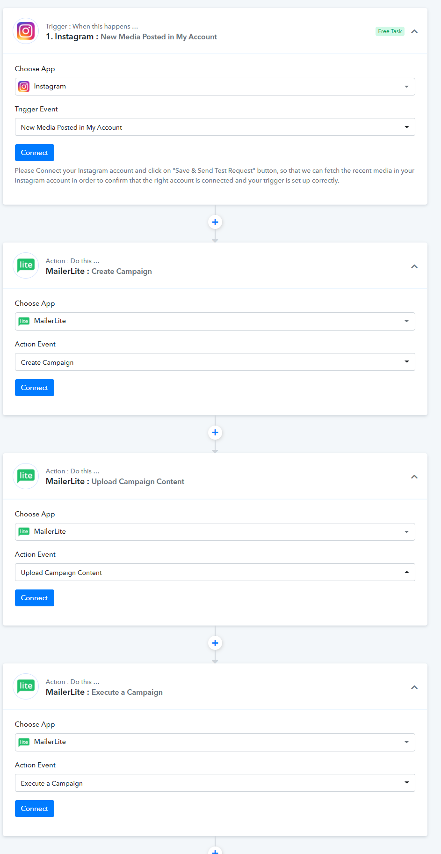Collapse the Execute a Campaign step
Image resolution: width=441 pixels, height=854 pixels.
[414, 687]
